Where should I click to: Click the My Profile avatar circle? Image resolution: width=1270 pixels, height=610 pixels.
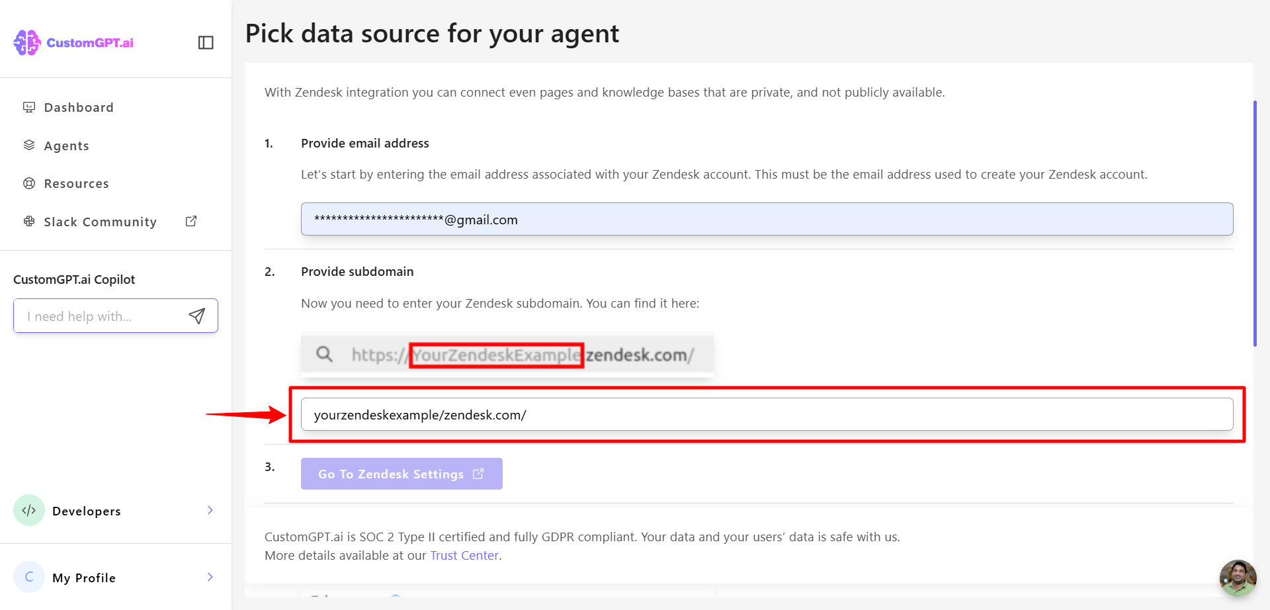point(29,577)
